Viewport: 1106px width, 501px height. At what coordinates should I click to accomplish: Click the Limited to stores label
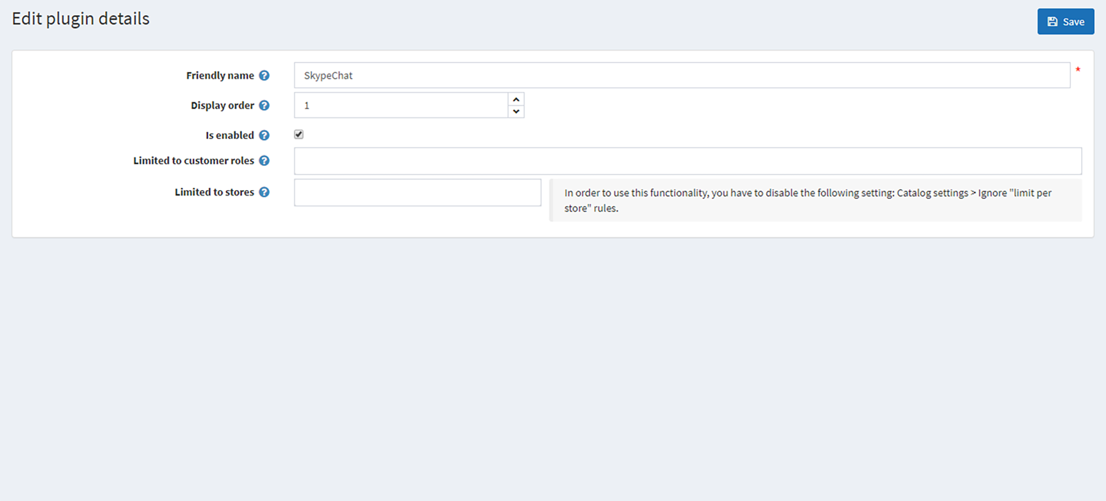click(x=214, y=192)
